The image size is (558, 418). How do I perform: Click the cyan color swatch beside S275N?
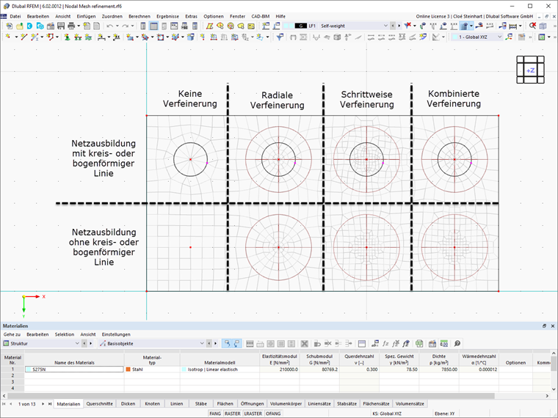click(x=29, y=370)
